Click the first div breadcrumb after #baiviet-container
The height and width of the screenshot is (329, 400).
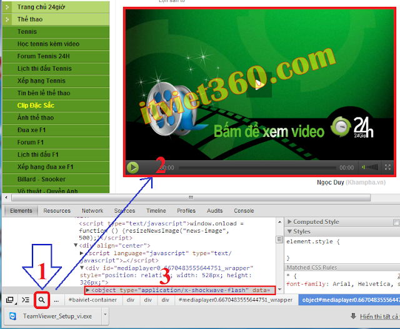[x=131, y=300]
